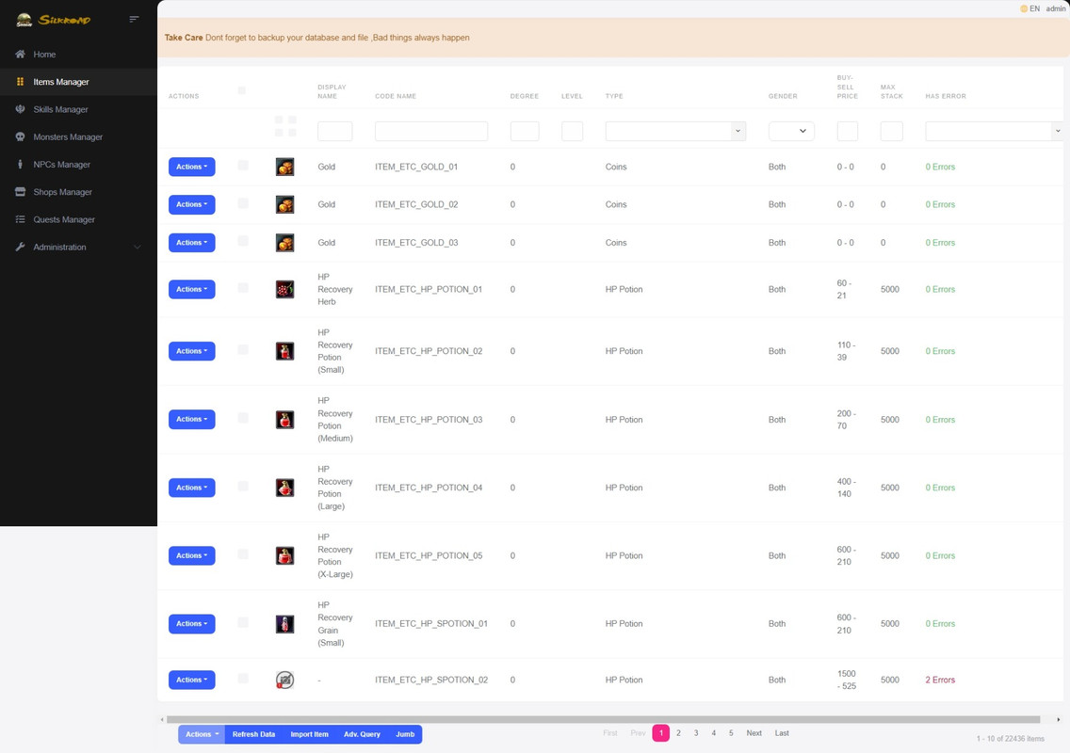Check the box for ITEM_ETC_HP_POTION_02 row
Image resolution: width=1070 pixels, height=753 pixels.
(x=243, y=350)
